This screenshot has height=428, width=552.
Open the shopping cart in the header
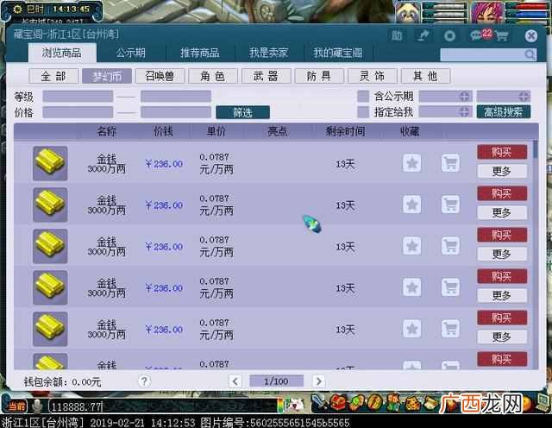[502, 35]
